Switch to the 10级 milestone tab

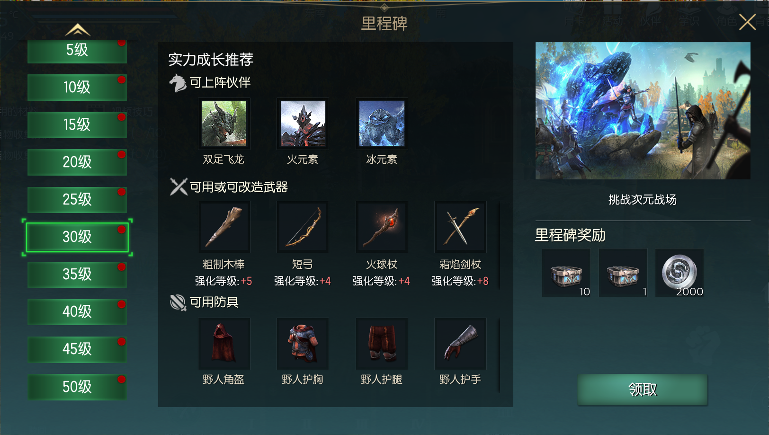[77, 87]
